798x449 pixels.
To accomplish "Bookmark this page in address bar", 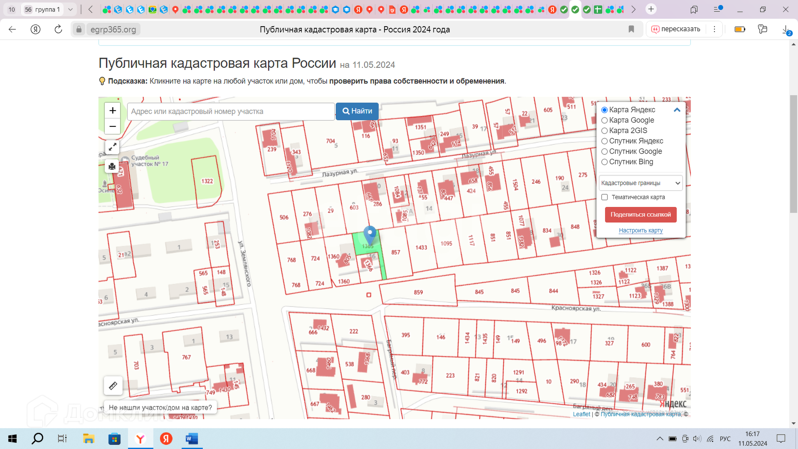I will click(x=631, y=29).
